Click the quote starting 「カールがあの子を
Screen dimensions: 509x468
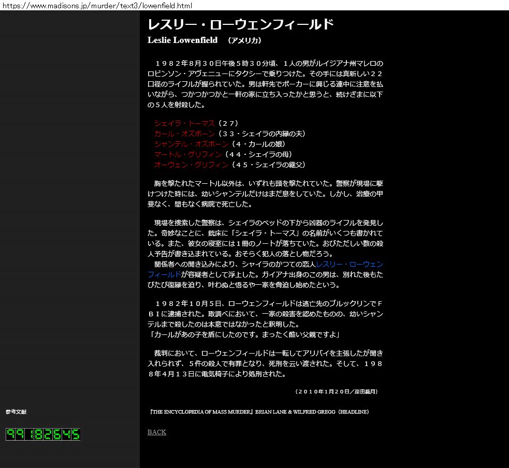coord(243,334)
